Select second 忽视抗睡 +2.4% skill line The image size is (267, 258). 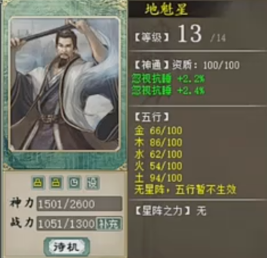click(168, 90)
